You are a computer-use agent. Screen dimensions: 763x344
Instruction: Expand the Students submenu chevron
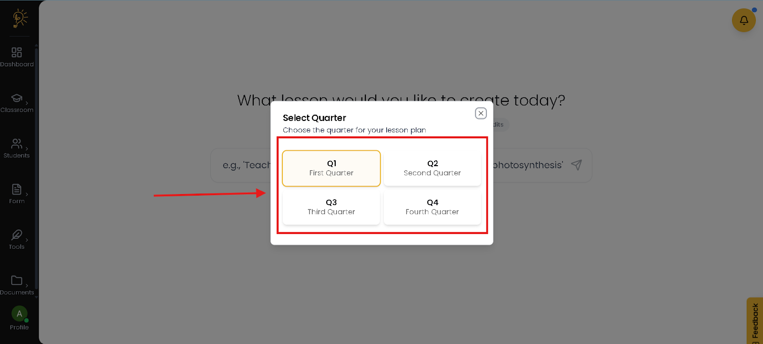coord(27,149)
